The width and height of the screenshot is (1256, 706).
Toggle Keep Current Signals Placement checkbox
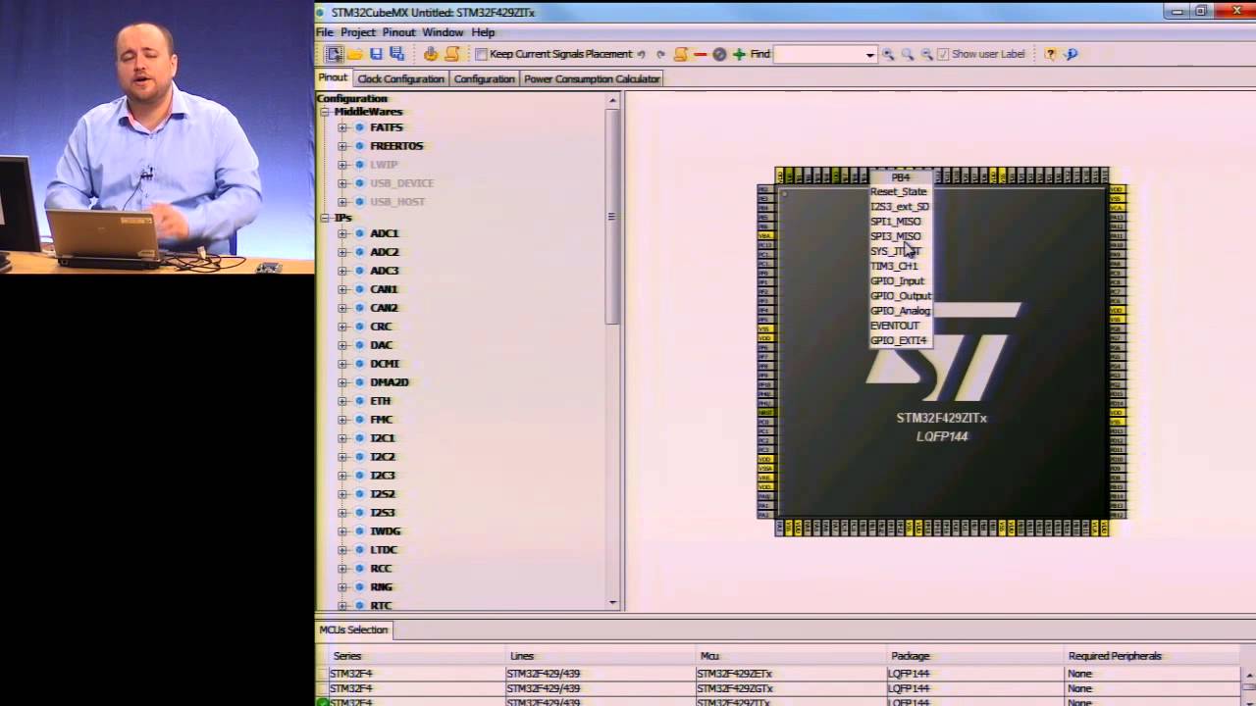click(481, 54)
